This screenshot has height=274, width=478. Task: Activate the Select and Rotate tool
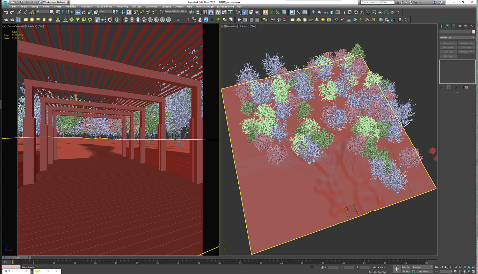click(x=84, y=12)
